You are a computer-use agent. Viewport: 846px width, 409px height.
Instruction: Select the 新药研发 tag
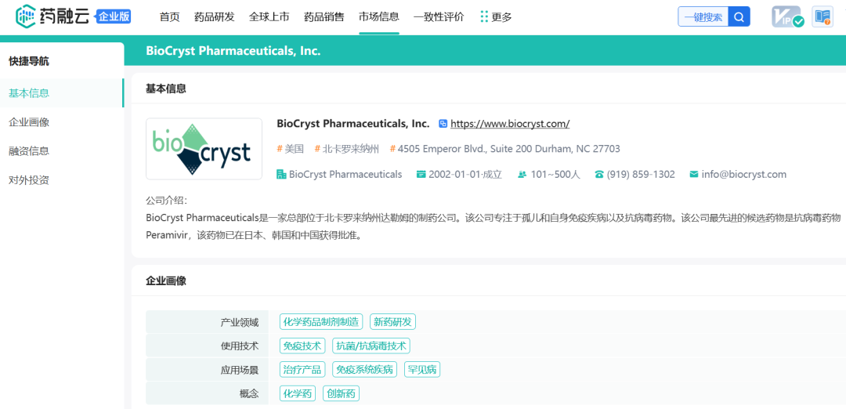tap(392, 322)
